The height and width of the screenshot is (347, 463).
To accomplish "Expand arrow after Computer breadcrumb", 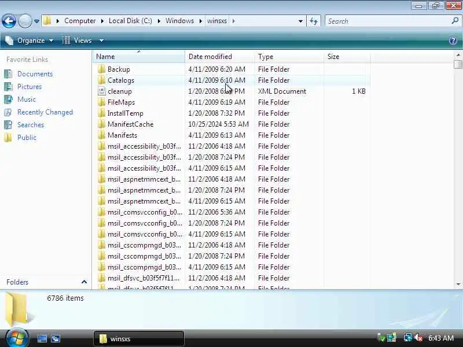I will pos(102,21).
